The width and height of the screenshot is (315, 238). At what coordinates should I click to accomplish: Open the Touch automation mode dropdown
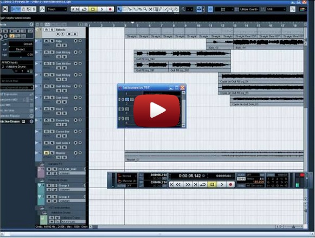(56, 9)
